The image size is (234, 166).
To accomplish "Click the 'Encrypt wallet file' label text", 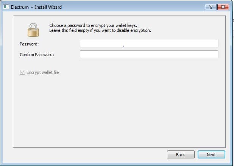I will pyautogui.click(x=43, y=72).
